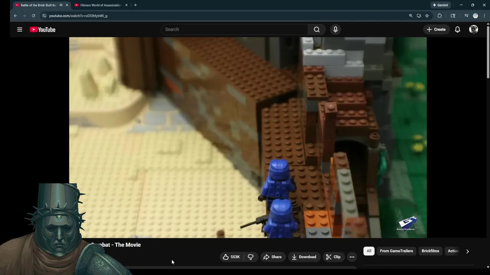Mute the Battle of the Brick tab

tap(61, 5)
